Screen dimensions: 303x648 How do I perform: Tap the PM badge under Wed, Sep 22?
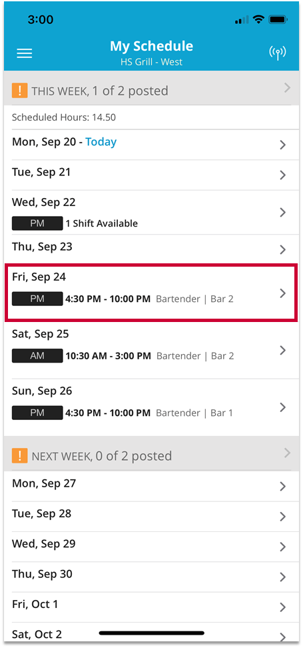[x=37, y=223]
